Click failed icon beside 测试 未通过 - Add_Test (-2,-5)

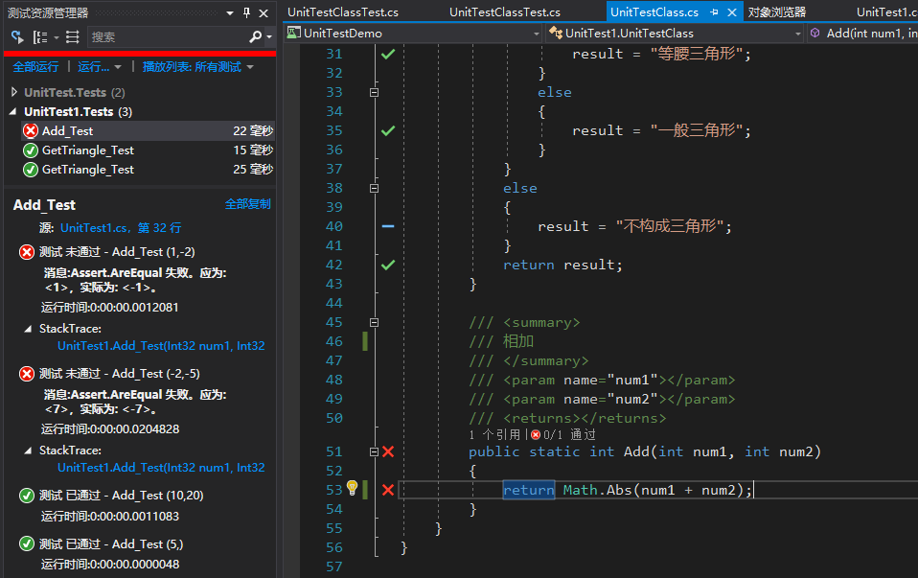click(x=26, y=374)
